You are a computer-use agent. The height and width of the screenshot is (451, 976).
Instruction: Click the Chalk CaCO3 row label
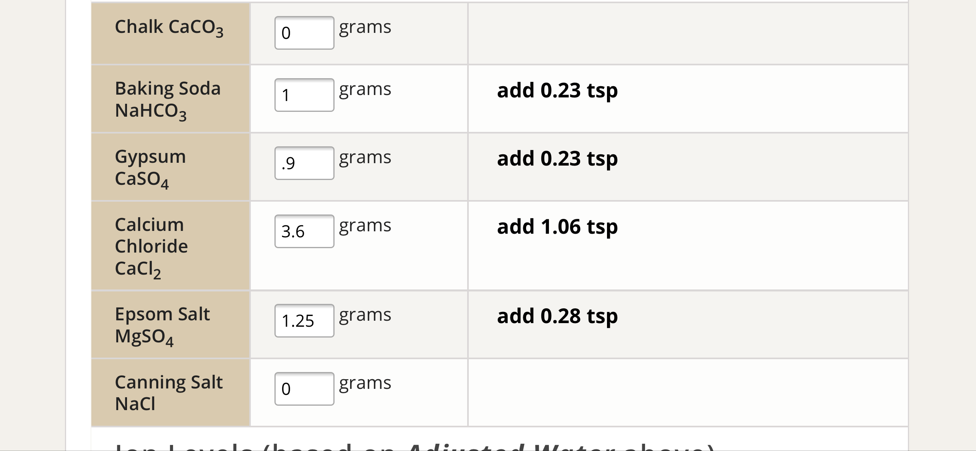point(169,28)
